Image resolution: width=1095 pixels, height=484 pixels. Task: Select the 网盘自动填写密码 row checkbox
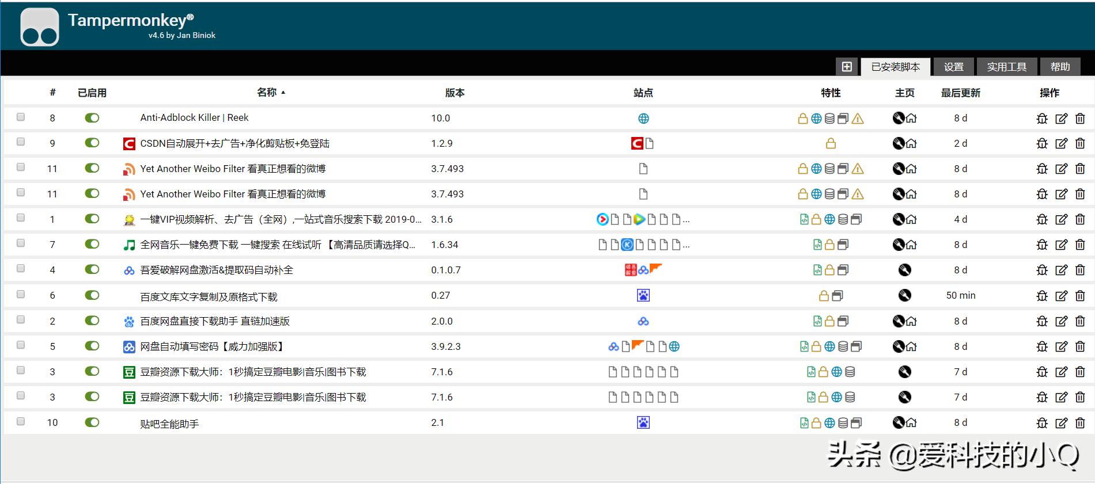21,345
